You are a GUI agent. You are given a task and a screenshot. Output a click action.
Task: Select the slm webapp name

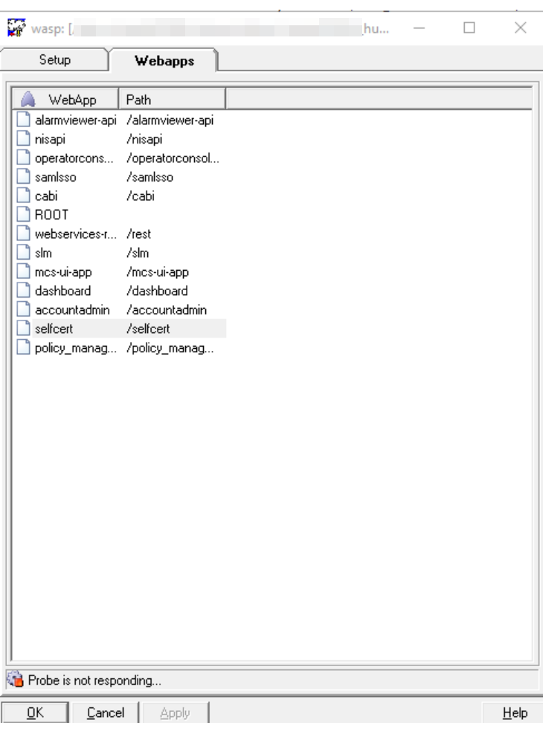pos(43,253)
